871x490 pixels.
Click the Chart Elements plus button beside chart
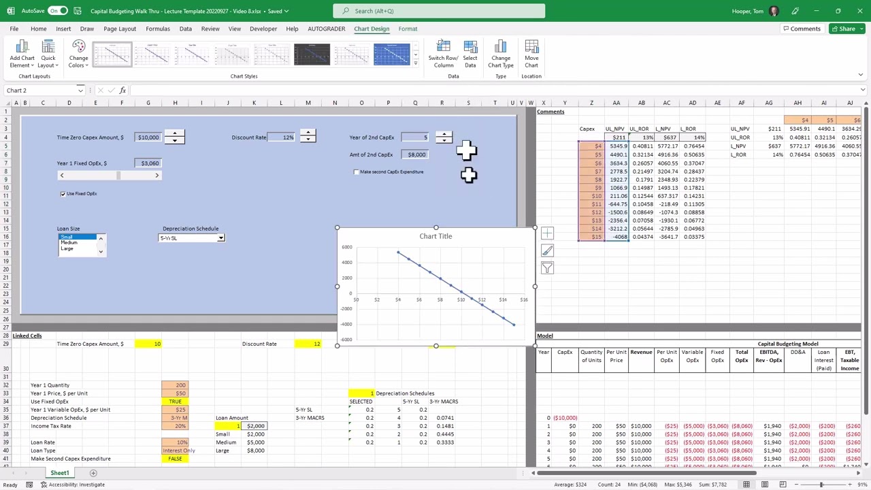[x=547, y=234]
